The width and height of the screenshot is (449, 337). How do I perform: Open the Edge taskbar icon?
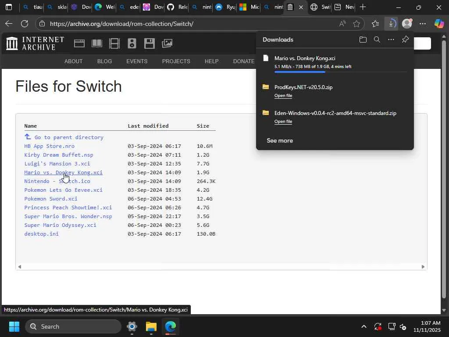tap(171, 326)
